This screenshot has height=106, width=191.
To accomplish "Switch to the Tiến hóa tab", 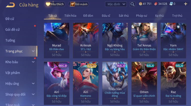I will 70,15.
